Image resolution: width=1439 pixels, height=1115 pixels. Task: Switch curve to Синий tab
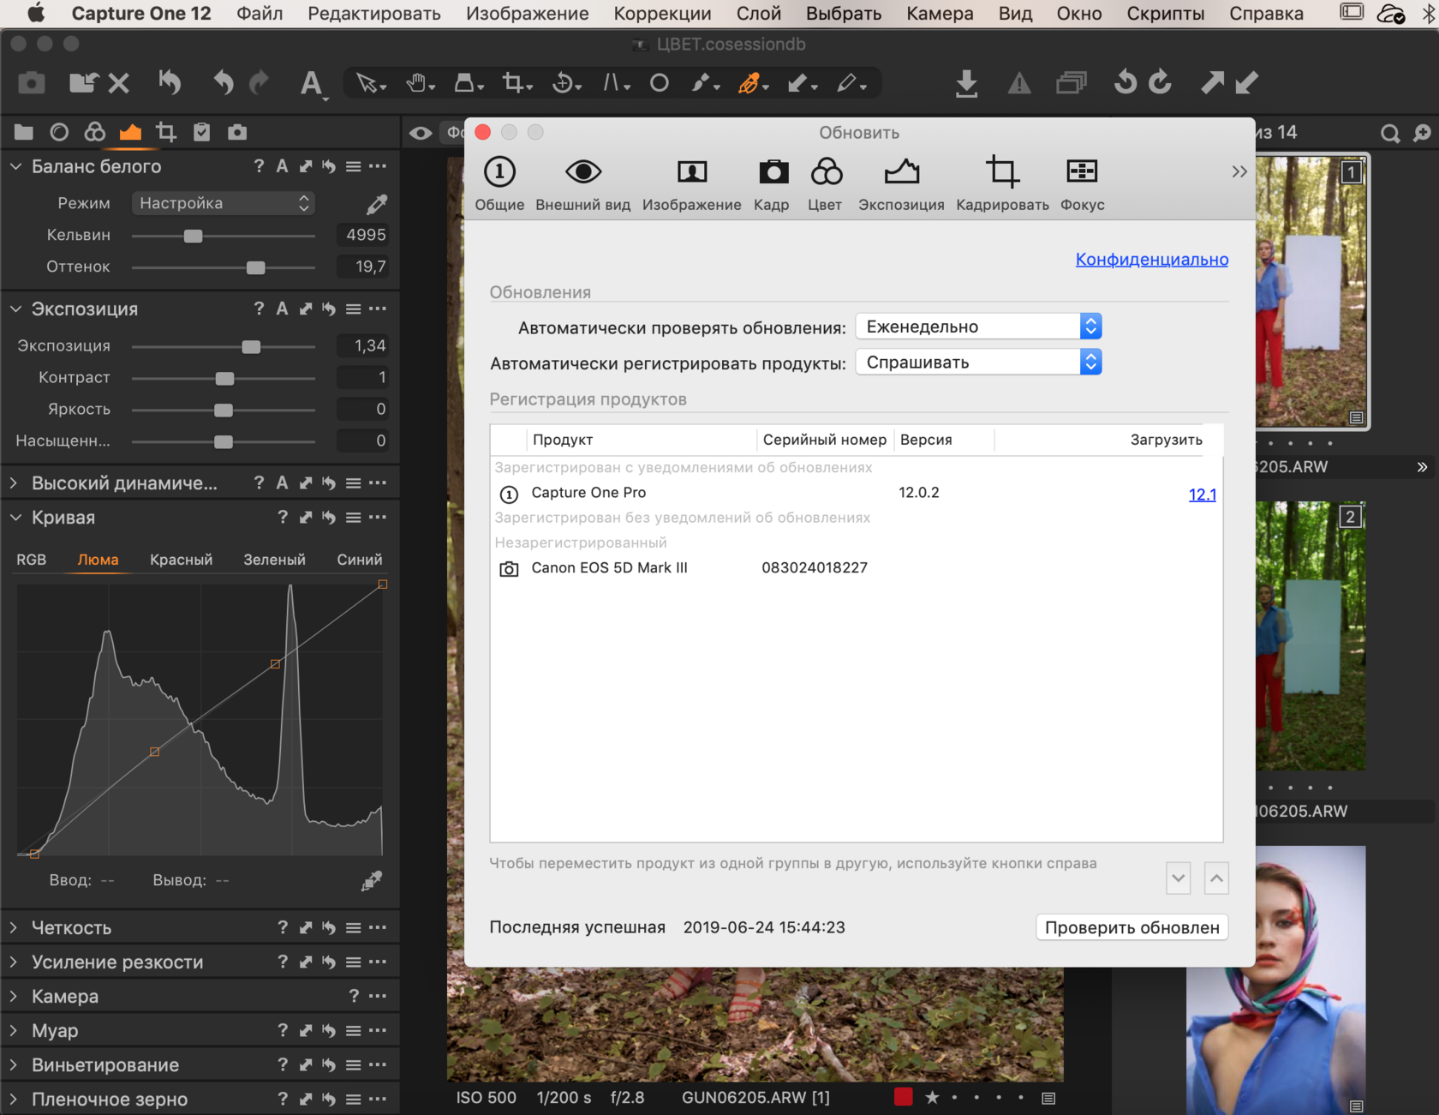[x=360, y=560]
